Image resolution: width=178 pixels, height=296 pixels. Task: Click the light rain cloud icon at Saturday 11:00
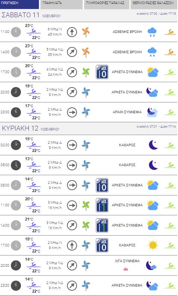coord(152,32)
